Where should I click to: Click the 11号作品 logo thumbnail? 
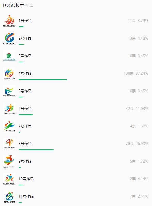(9, 197)
